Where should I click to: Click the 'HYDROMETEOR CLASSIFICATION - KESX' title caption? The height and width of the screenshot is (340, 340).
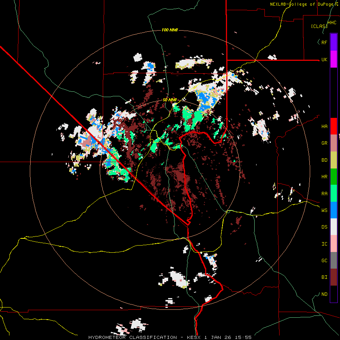click(144, 337)
